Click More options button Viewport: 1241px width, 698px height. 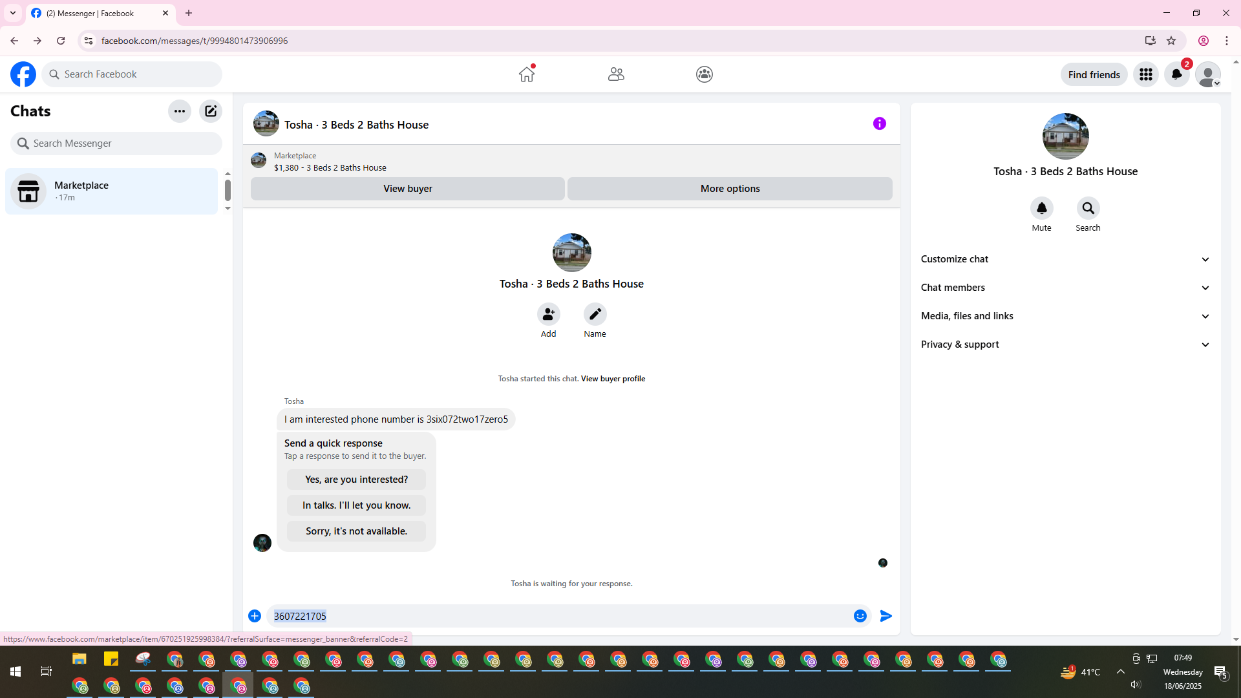[730, 189]
